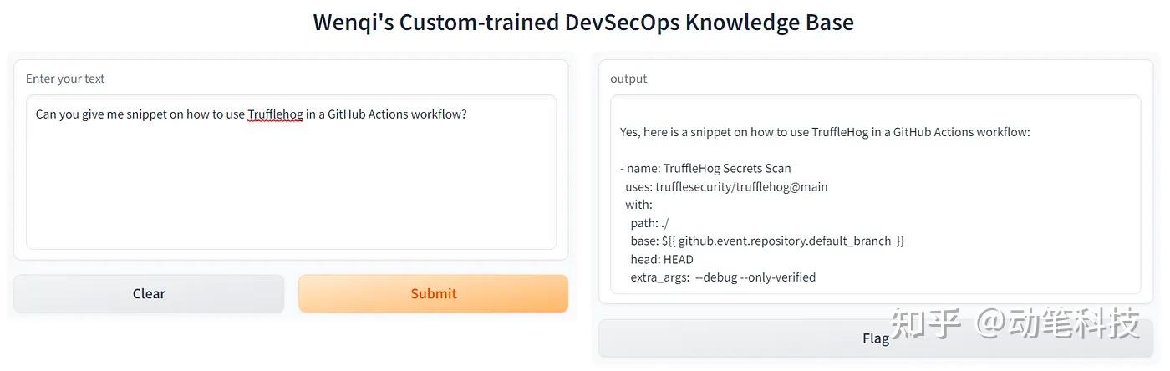This screenshot has width=1170, height=371.
Task: Click the 'extra_args: --debug --only-verified' line
Action: pos(723,277)
